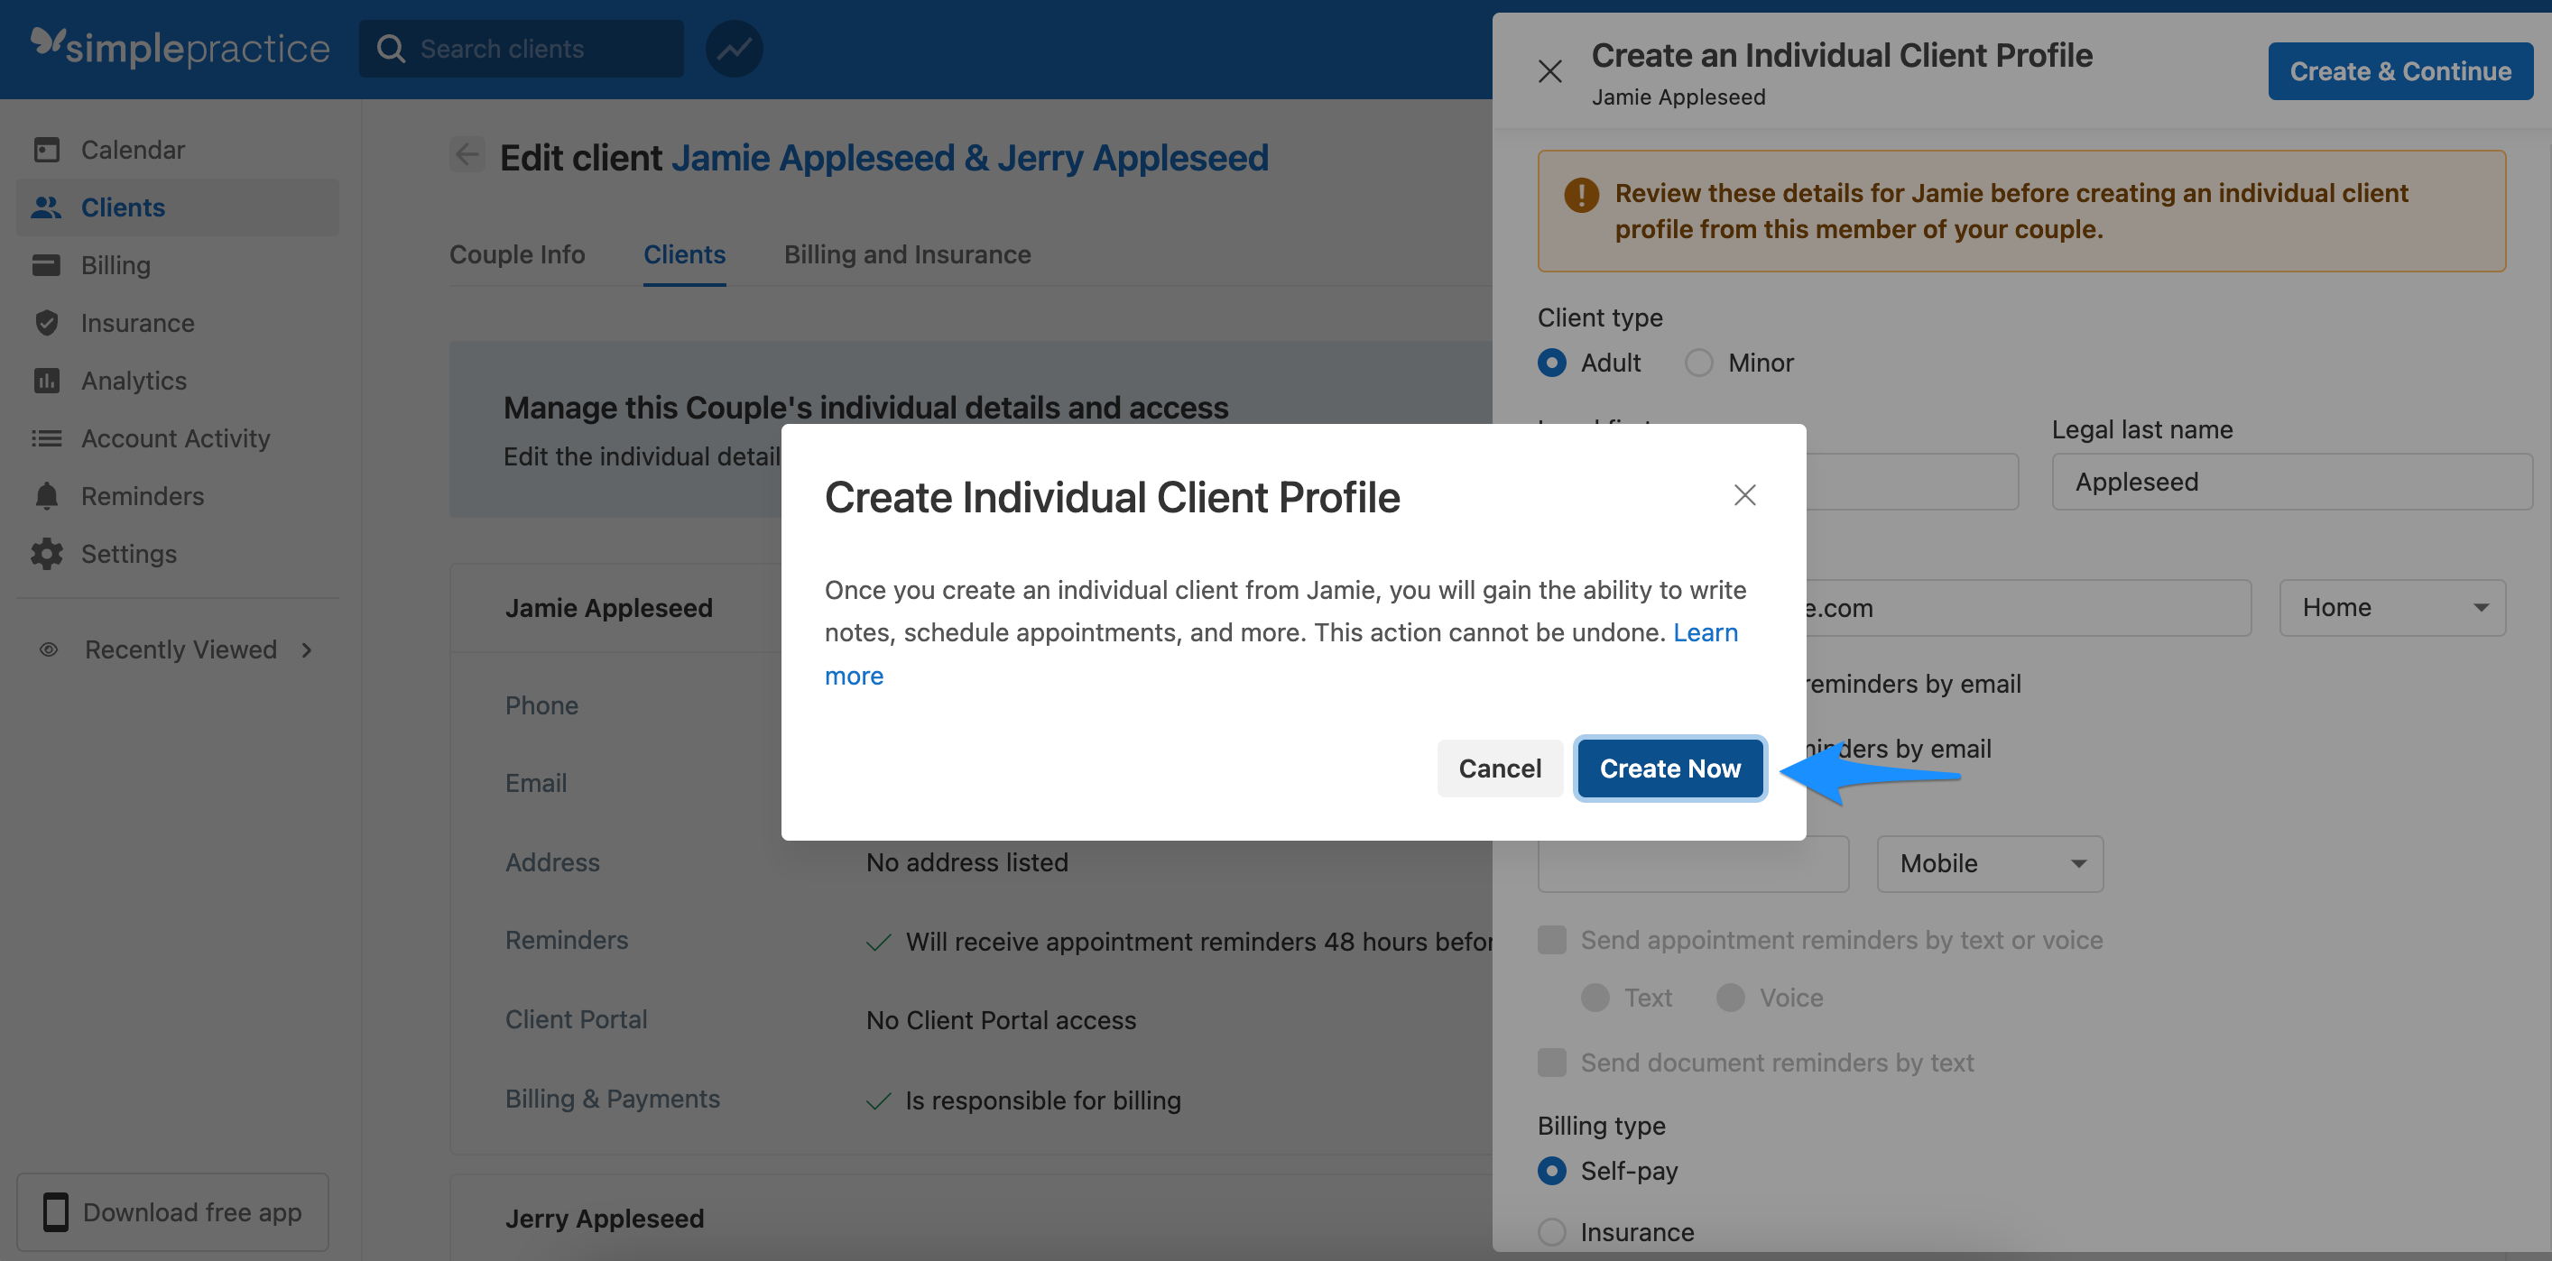Open the Home email type dropdown
The image size is (2552, 1261).
click(x=2391, y=607)
